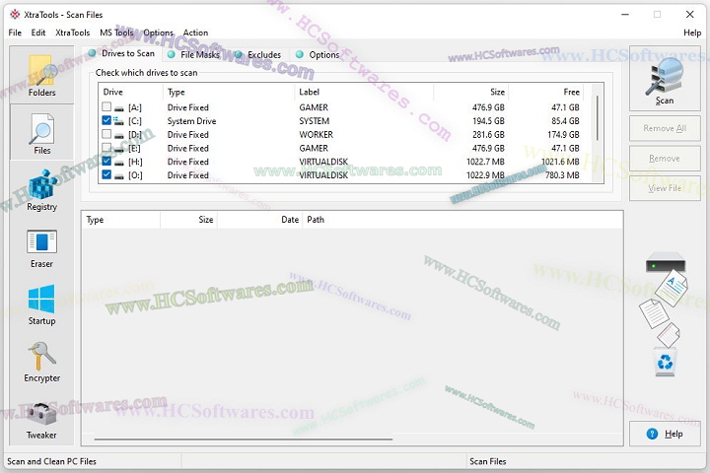
Task: Click the files-to-recycle-bin illustration
Action: 665,314
